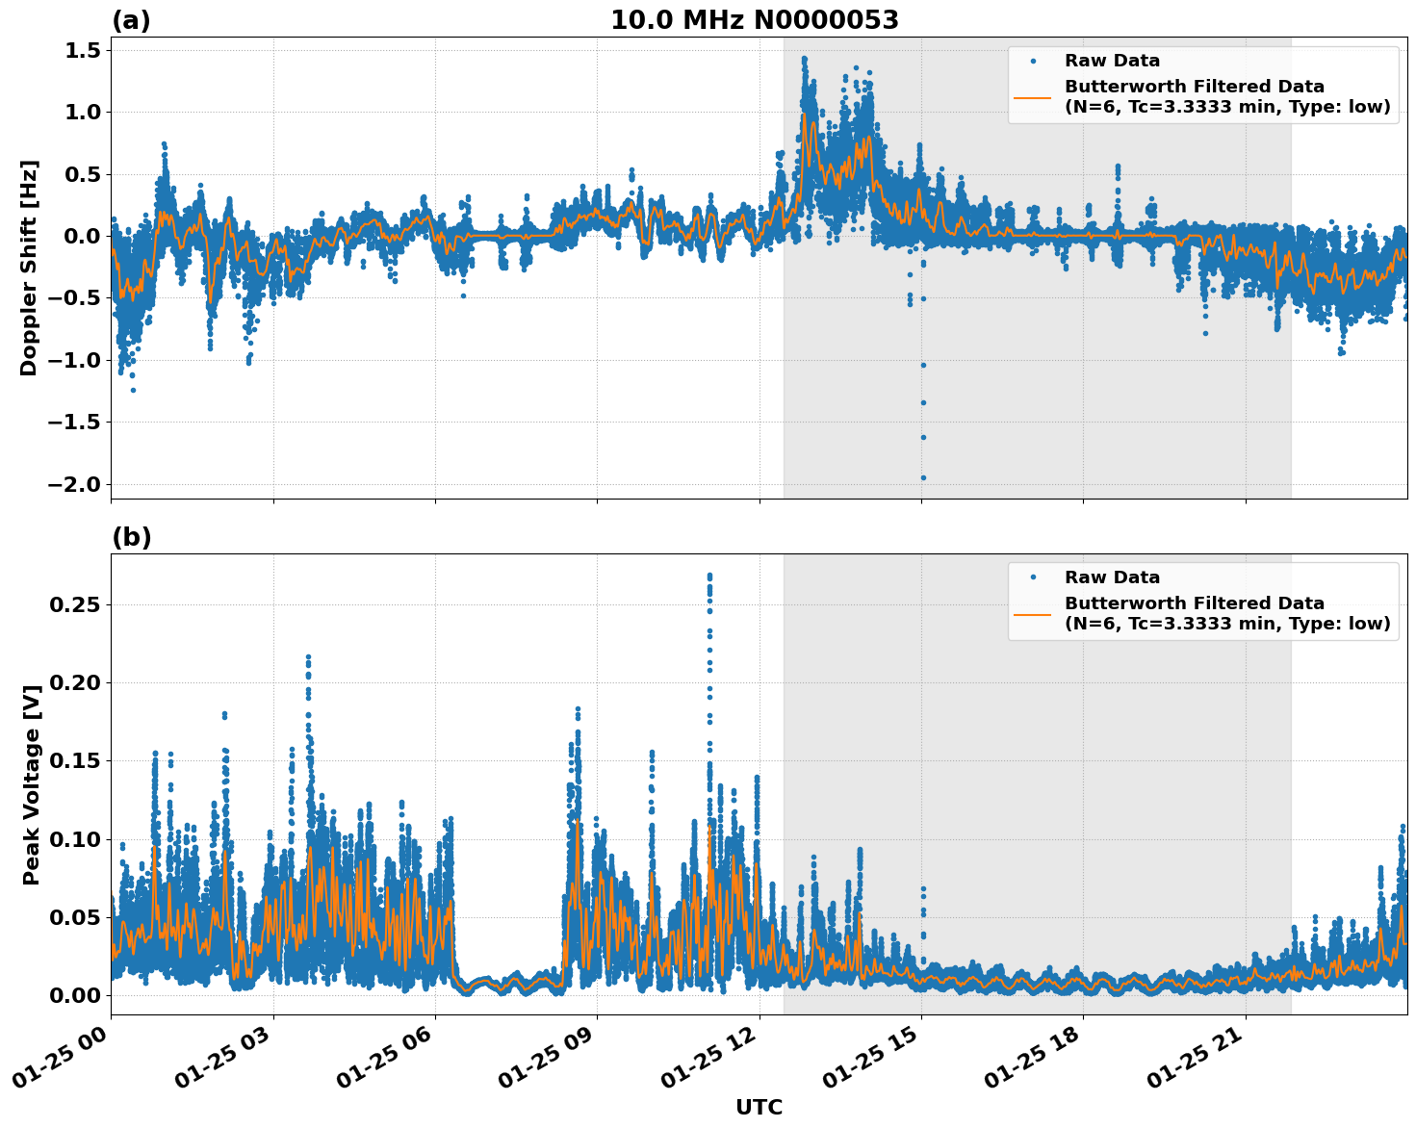Click the '0.00' tick label on the Peak Voltage axis
Image resolution: width=1416 pixels, height=1128 pixels.
(x=75, y=994)
